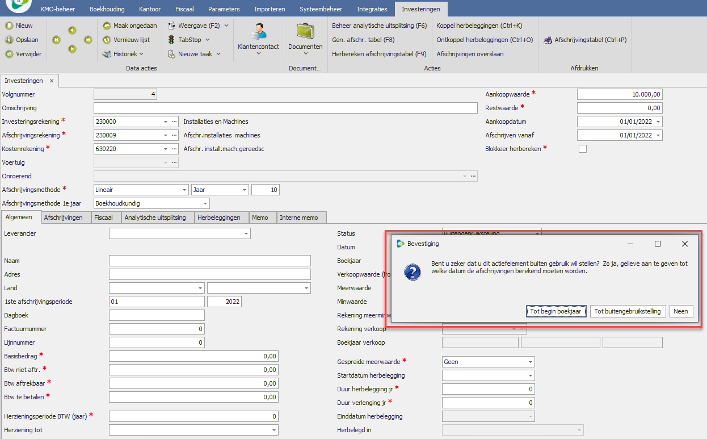Open the Klantencontact icon
This screenshot has width=707, height=439.
(x=258, y=31)
